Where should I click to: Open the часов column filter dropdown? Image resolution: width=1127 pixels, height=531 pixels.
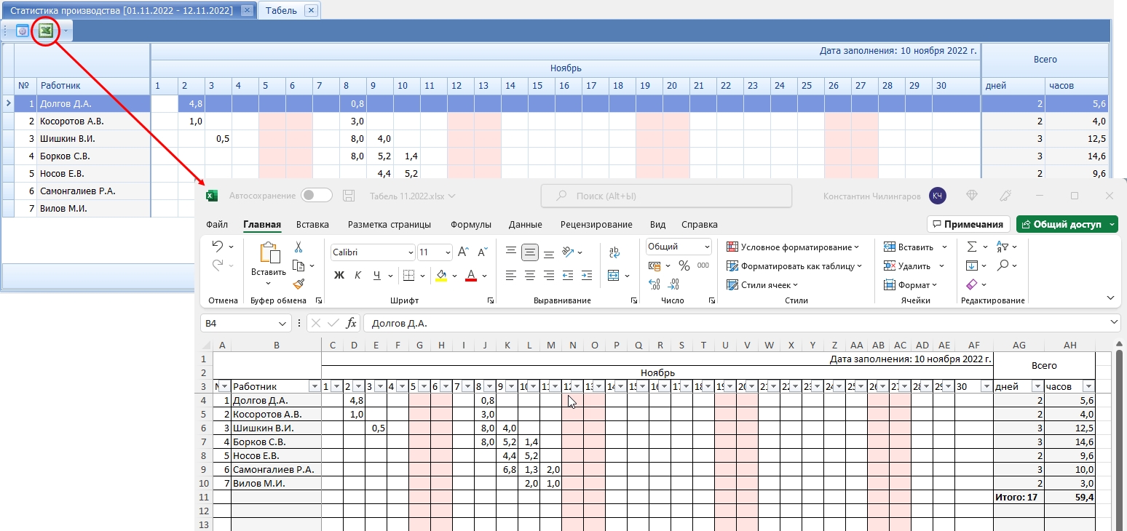(x=1088, y=387)
